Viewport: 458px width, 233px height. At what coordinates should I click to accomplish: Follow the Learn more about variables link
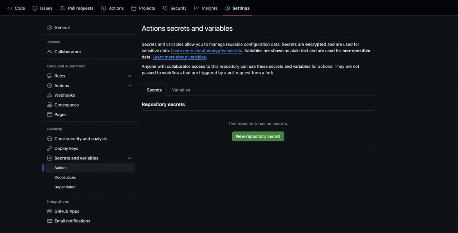179,57
